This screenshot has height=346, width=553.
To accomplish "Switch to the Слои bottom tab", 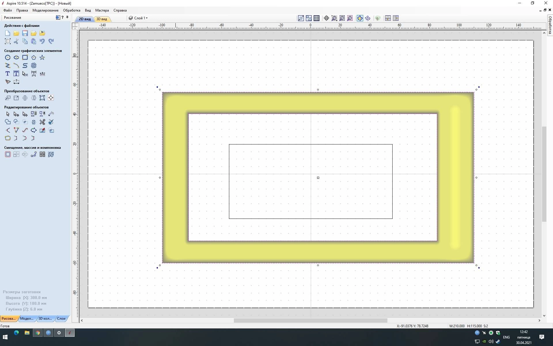I will click(x=61, y=318).
